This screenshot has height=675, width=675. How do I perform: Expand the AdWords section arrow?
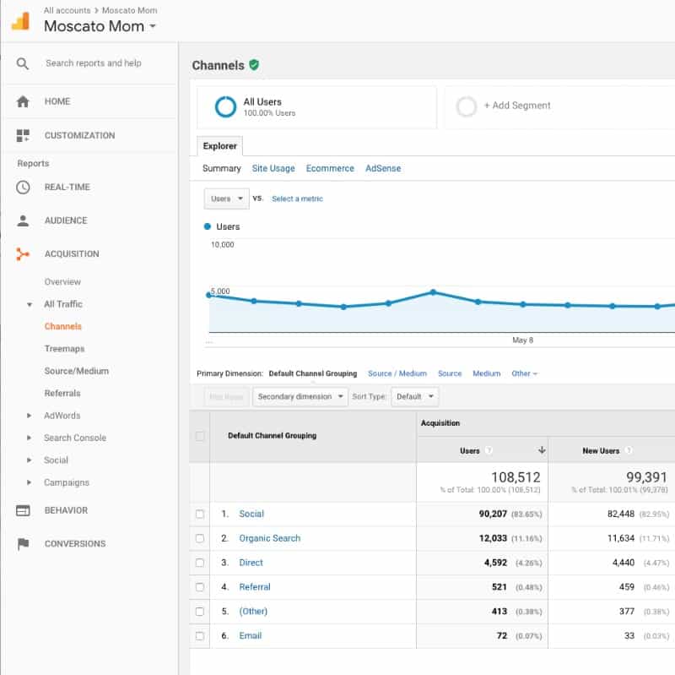[x=29, y=416]
